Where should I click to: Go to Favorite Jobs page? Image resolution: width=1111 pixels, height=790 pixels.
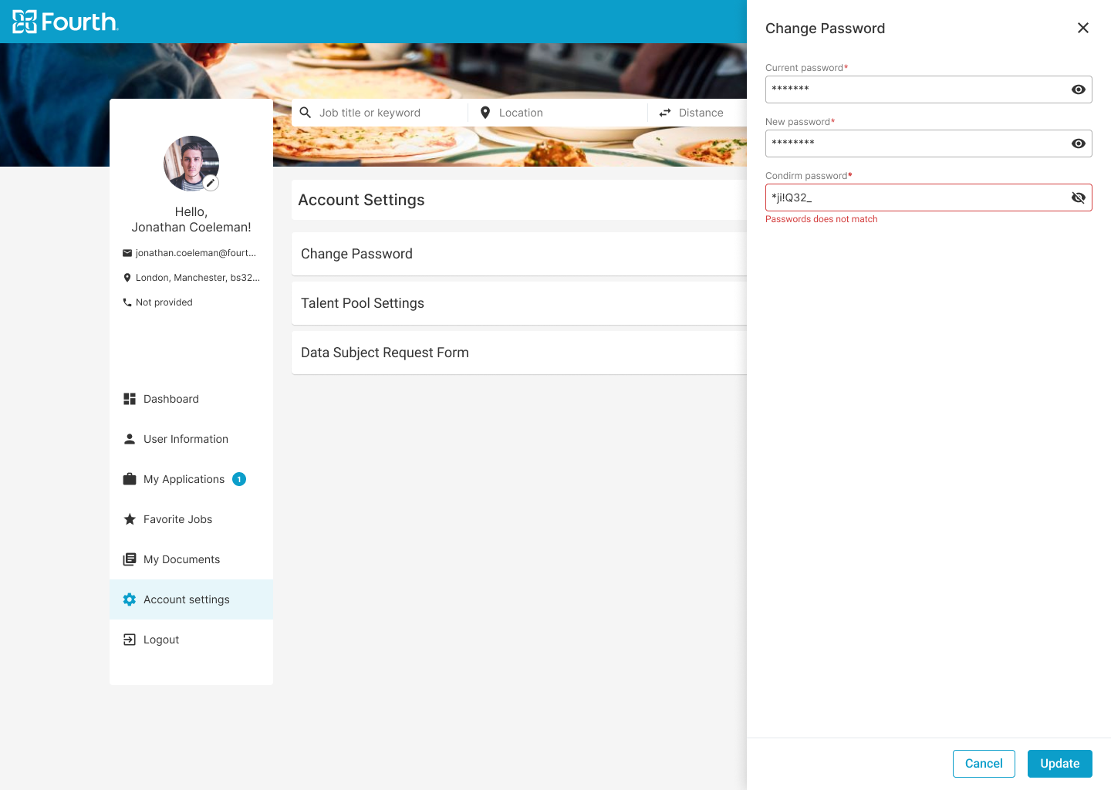177,519
